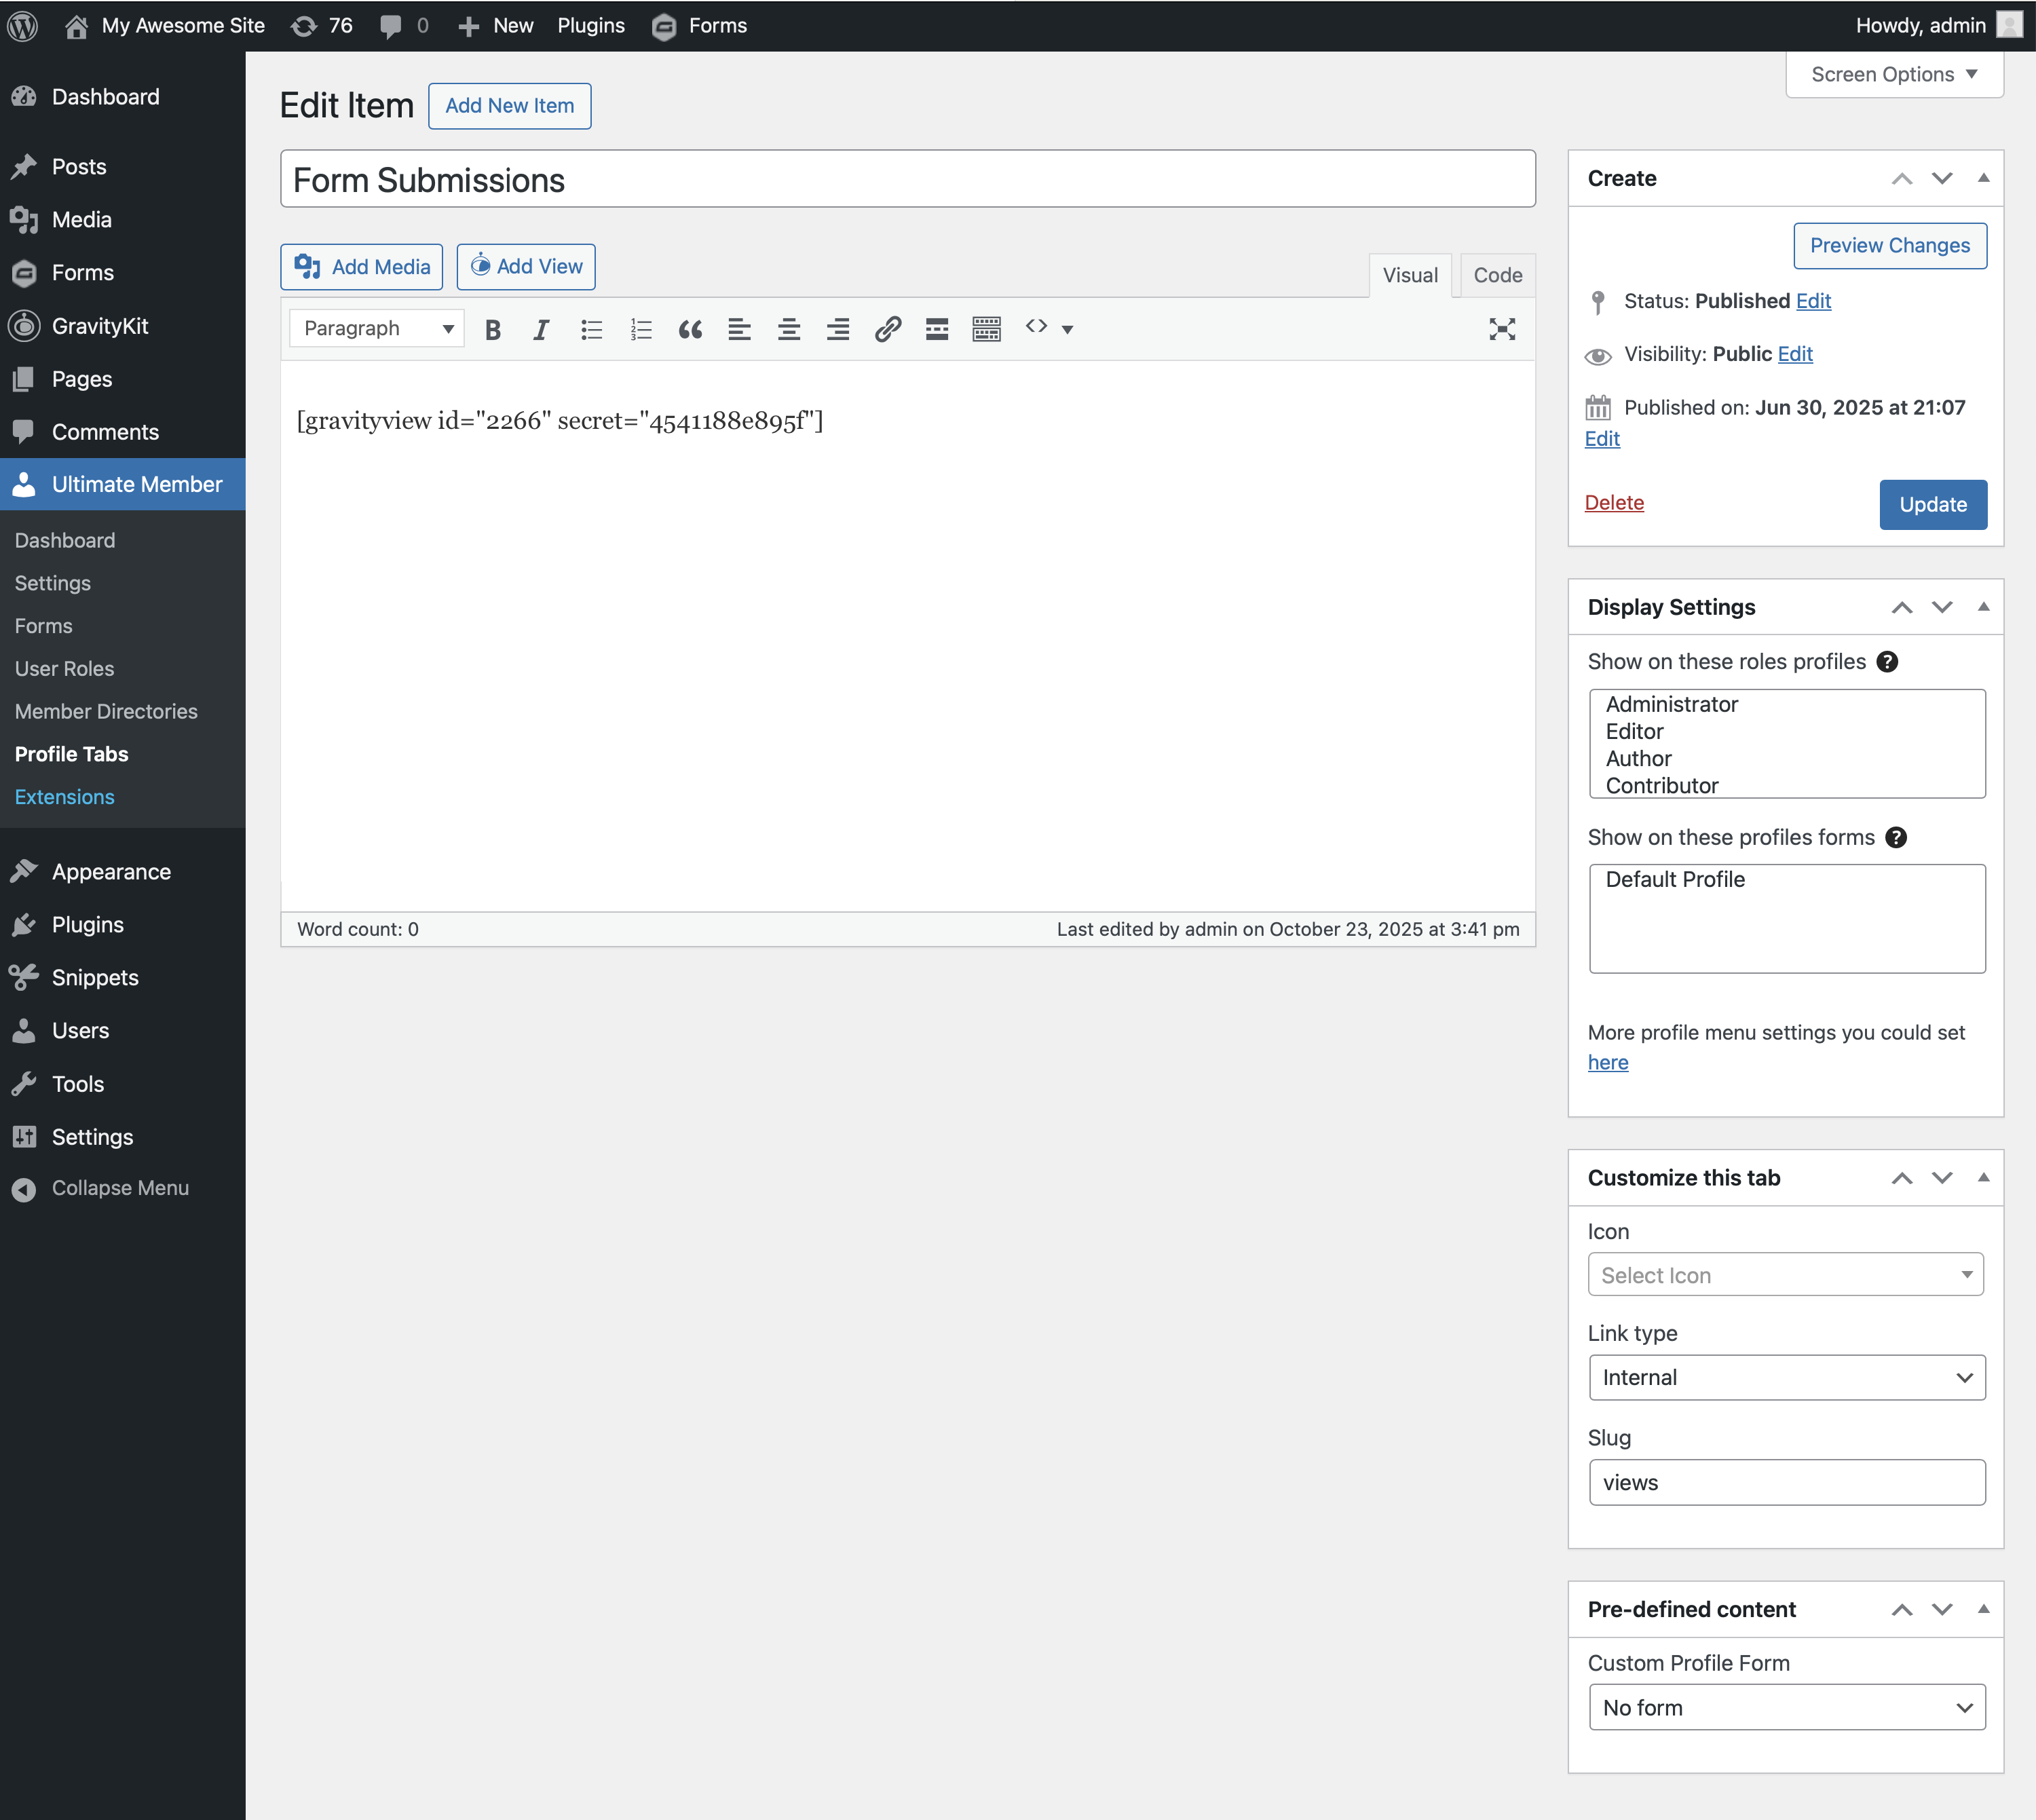Image resolution: width=2036 pixels, height=1820 pixels.
Task: Click the insert link icon
Action: coord(887,329)
